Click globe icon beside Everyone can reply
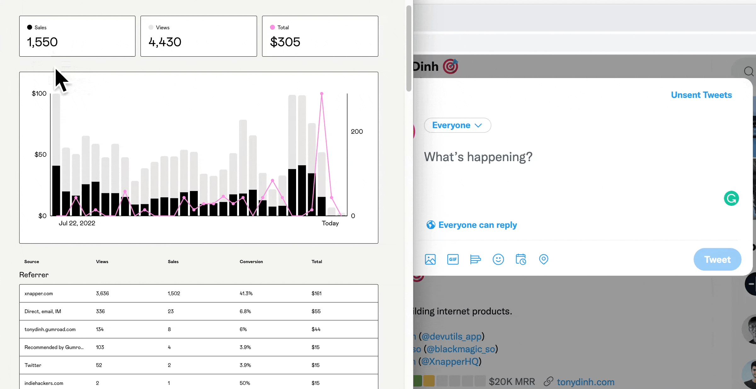 pyautogui.click(x=431, y=225)
